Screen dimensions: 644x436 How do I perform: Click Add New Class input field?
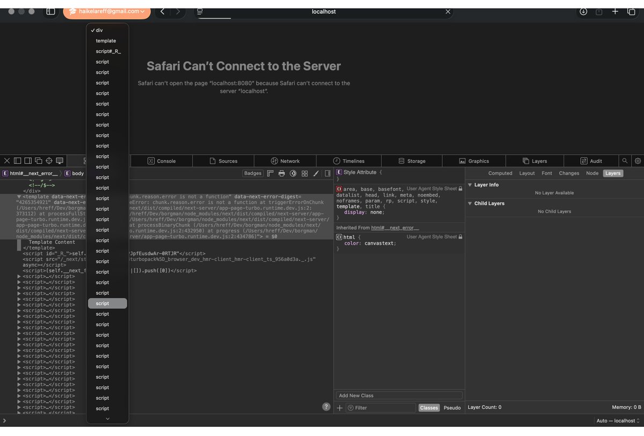pos(399,395)
